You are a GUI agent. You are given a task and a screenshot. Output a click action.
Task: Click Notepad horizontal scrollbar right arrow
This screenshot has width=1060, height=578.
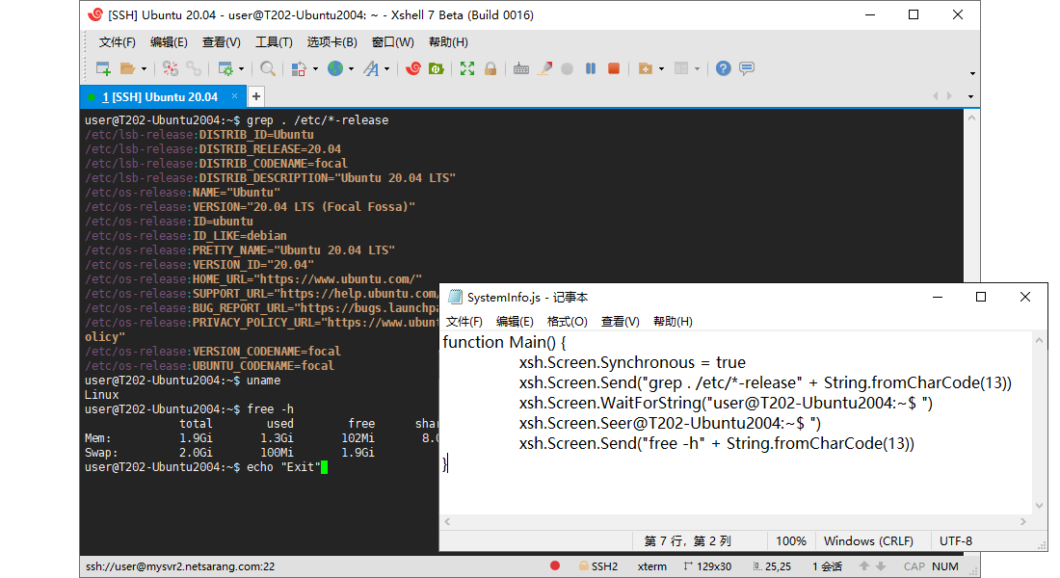(1022, 521)
